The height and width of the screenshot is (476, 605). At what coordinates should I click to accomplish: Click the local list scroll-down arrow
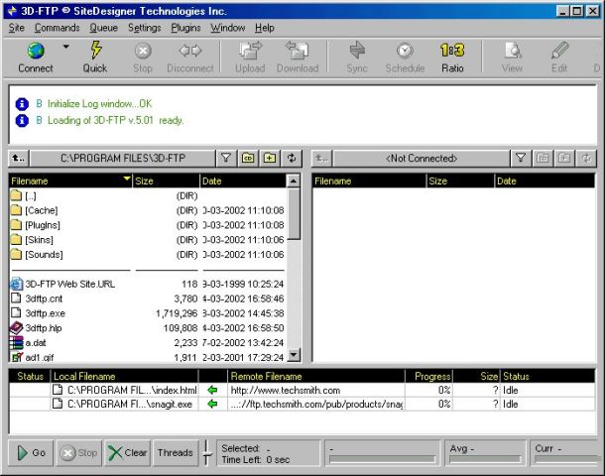pos(294,354)
